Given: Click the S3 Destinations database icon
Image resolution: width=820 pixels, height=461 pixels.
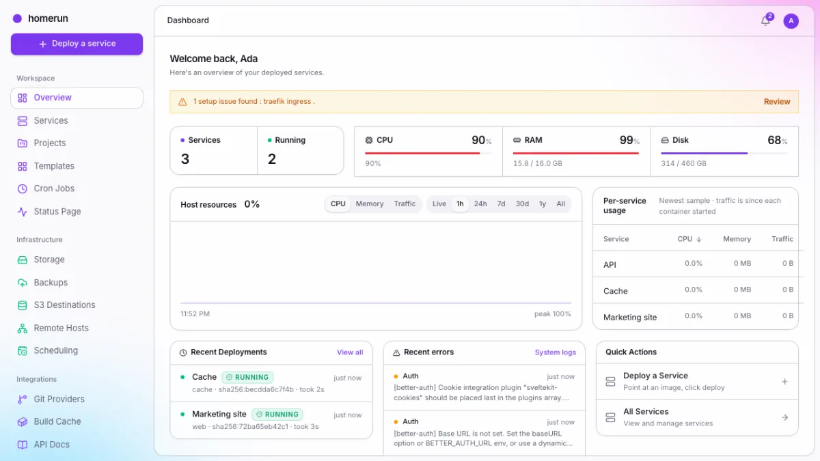Looking at the screenshot, I should pyautogui.click(x=23, y=305).
